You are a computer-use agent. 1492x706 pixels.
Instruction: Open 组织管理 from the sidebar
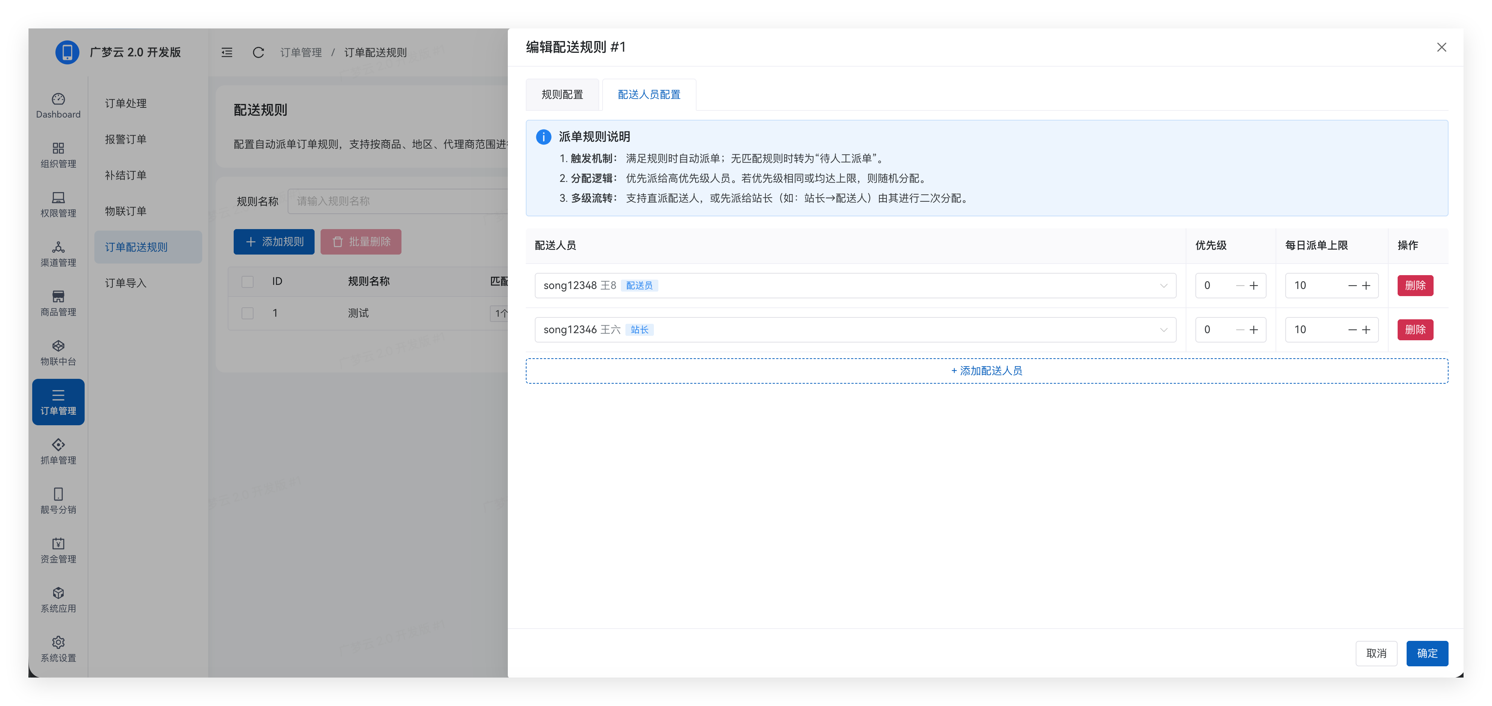58,155
